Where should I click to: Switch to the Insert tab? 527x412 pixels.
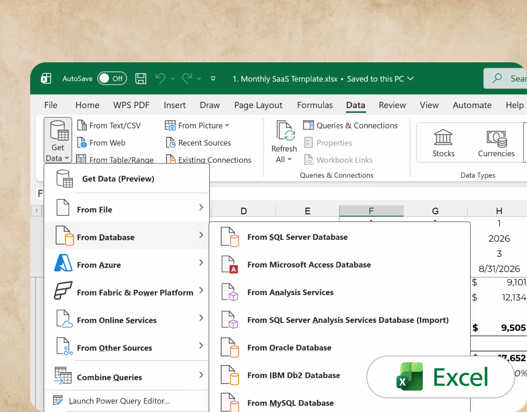point(175,105)
